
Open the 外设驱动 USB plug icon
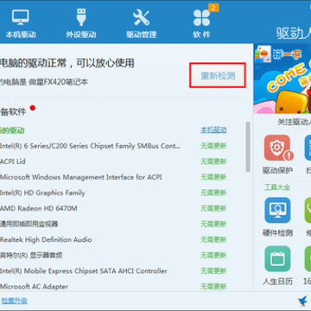click(x=81, y=24)
